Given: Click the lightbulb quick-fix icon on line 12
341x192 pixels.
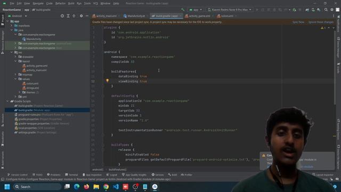Looking at the screenshot, I should point(107,81).
